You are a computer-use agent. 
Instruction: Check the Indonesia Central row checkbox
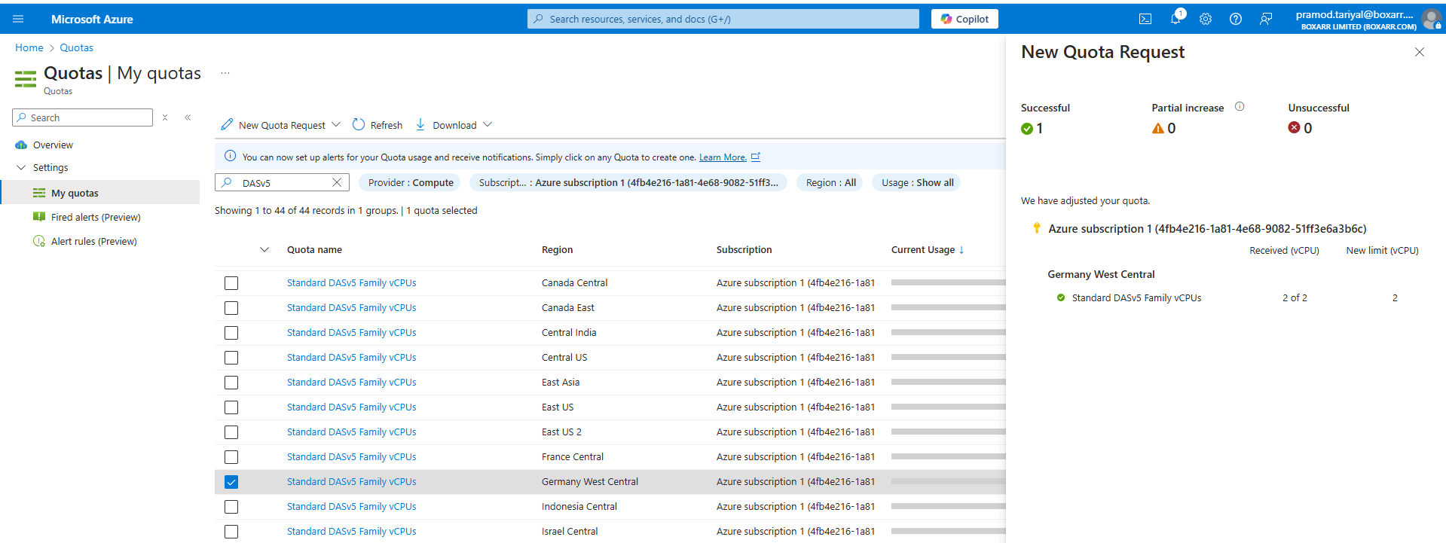[231, 507]
